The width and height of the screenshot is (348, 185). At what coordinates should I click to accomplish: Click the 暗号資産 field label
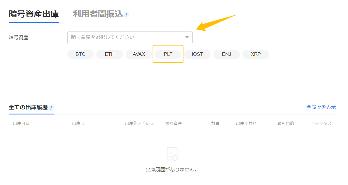pyautogui.click(x=19, y=37)
